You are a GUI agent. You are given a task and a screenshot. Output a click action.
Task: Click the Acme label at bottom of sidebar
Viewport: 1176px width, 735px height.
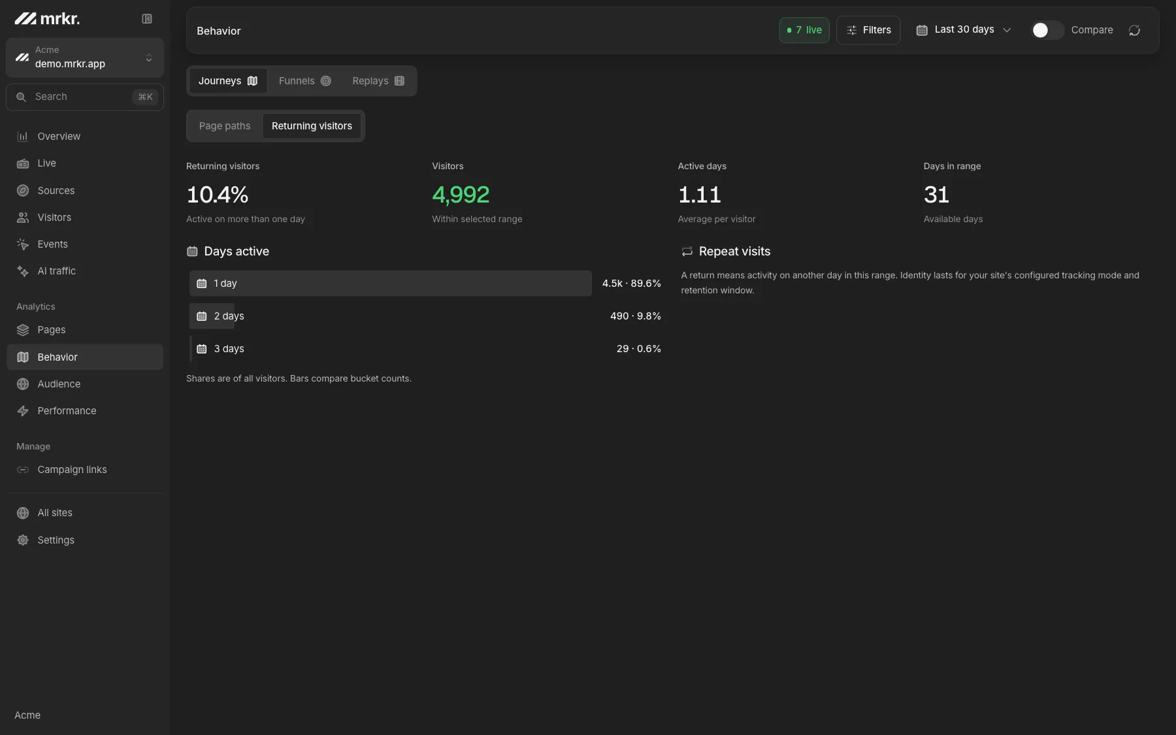[27, 715]
